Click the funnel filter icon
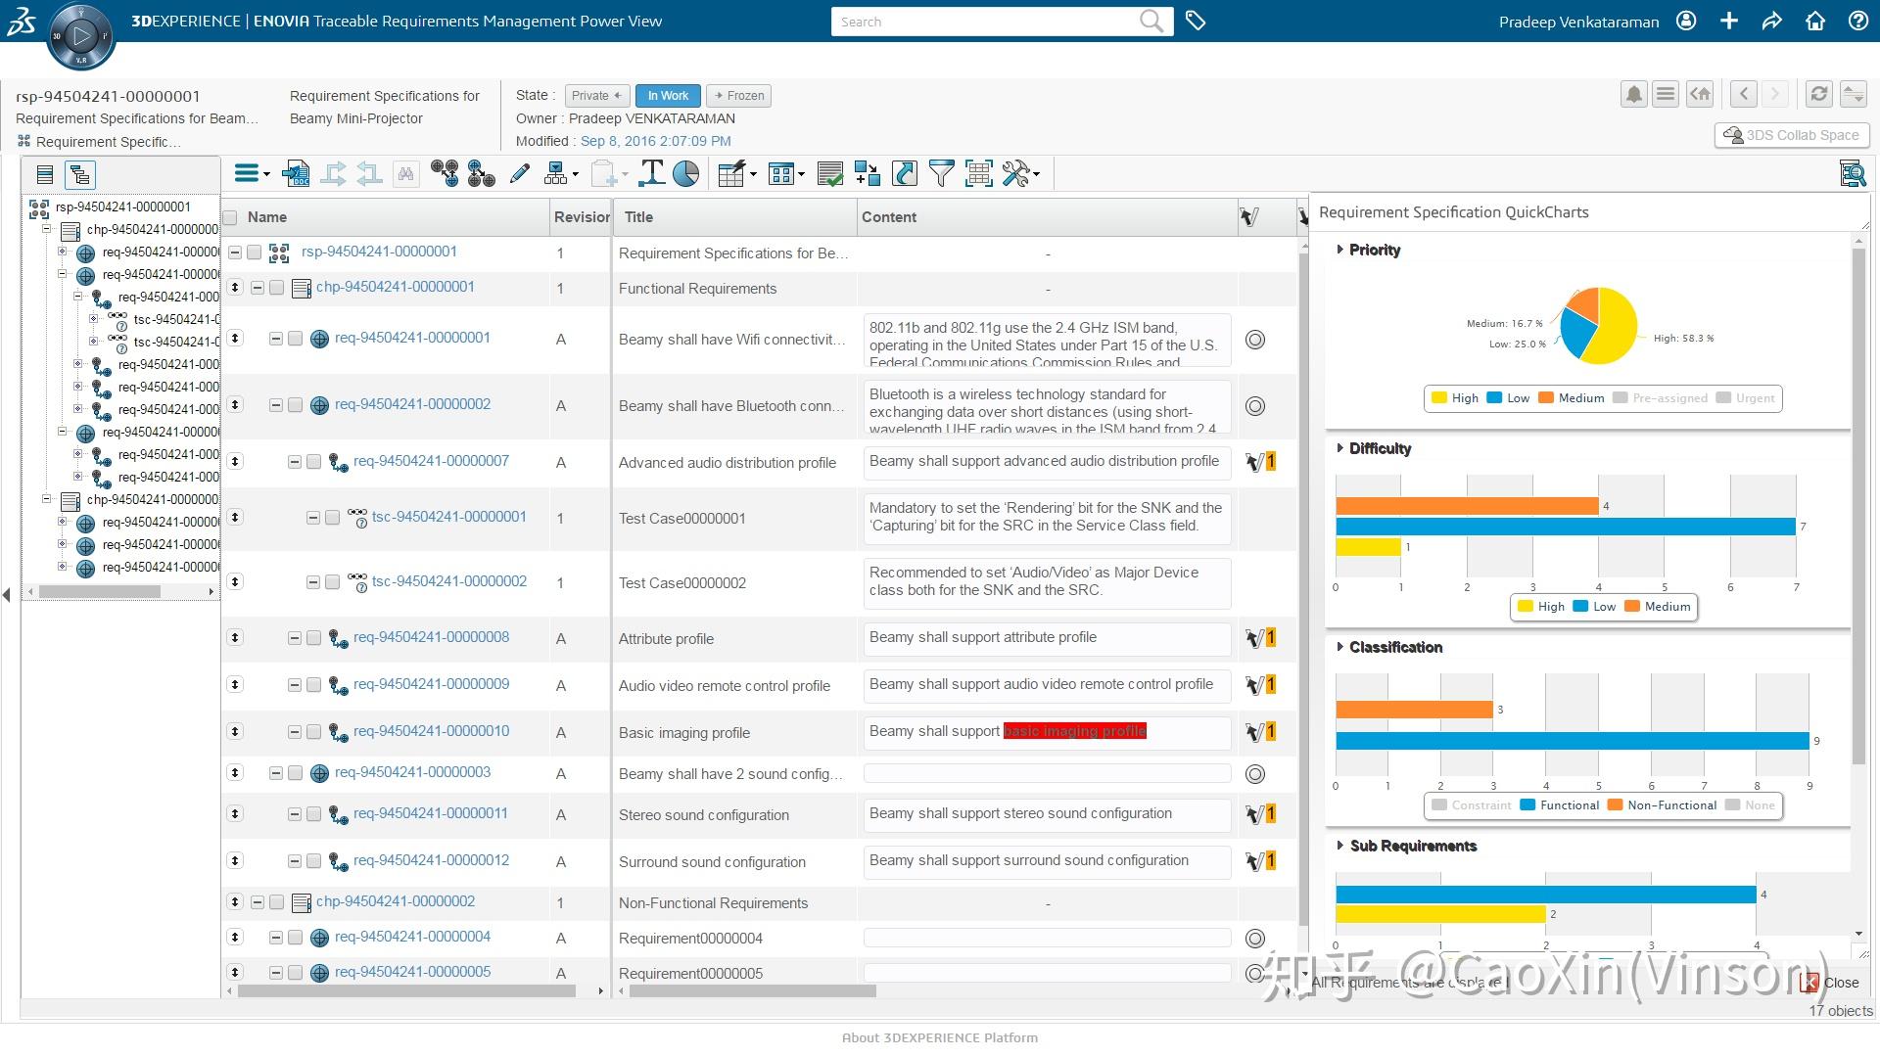This screenshot has width=1880, height=1057. 941,174
